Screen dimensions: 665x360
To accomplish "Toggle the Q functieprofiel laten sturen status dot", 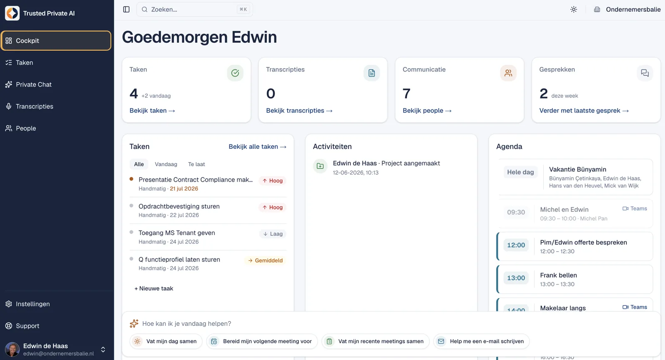I will tap(131, 259).
